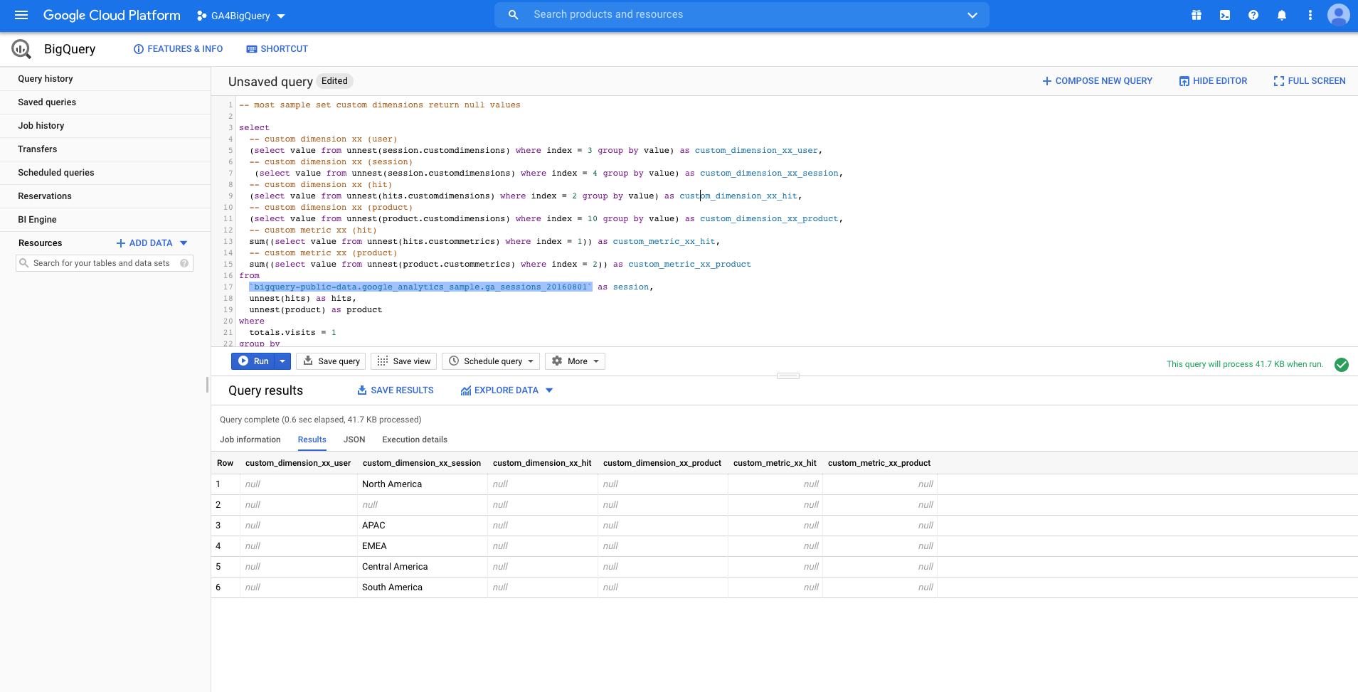
Task: Open the resource search help icon
Action: (x=184, y=263)
